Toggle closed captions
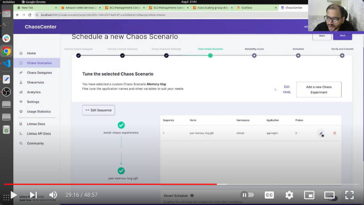Viewport: 364px width, 205px height. click(269, 195)
